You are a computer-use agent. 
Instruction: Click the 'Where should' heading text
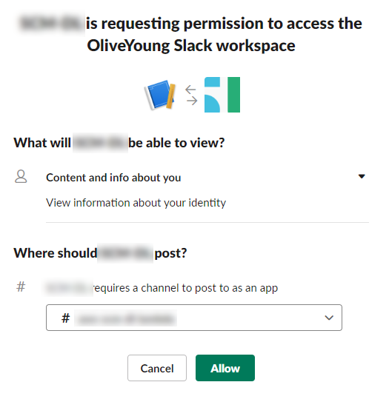[x=56, y=253]
